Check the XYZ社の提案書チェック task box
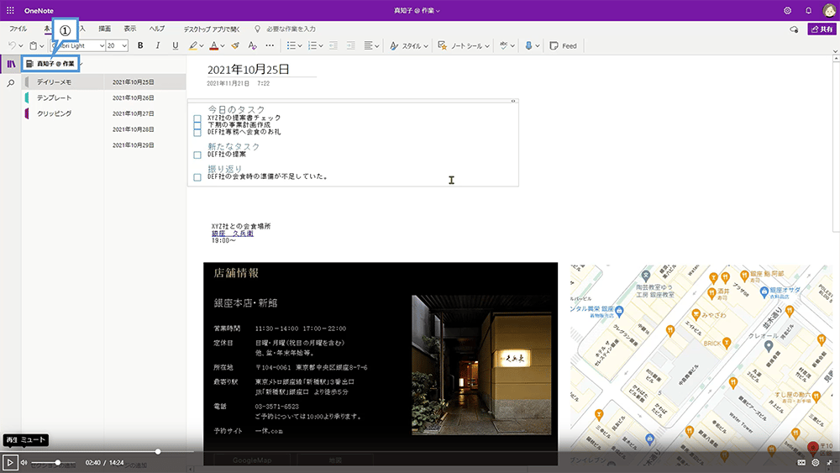This screenshot has width=840, height=473. pos(197,118)
